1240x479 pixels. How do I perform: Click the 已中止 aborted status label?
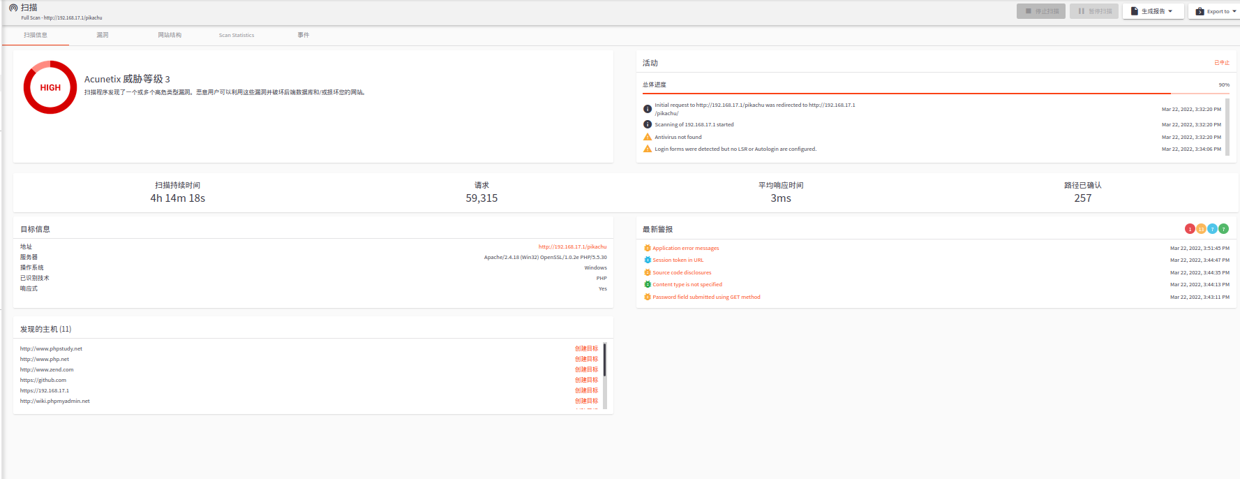click(1222, 63)
